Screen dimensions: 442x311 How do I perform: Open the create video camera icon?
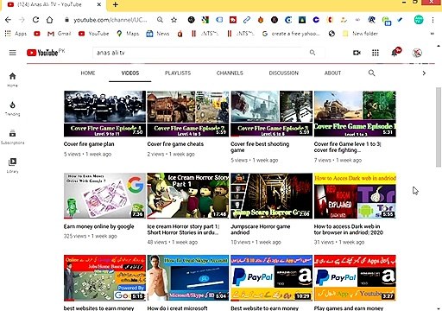(357, 53)
